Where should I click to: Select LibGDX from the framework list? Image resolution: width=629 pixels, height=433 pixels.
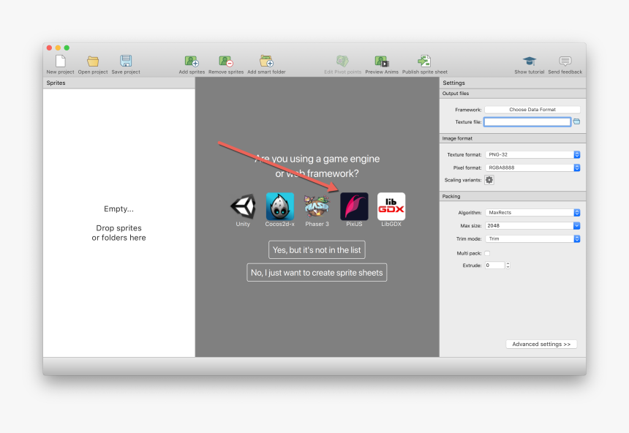tap(390, 206)
